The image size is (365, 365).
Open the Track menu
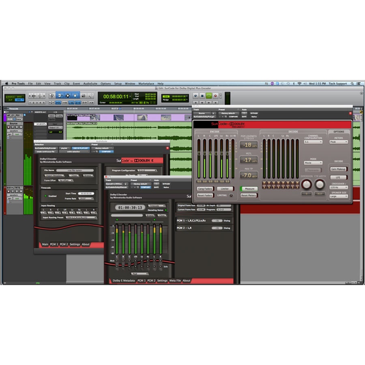pyautogui.click(x=57, y=84)
